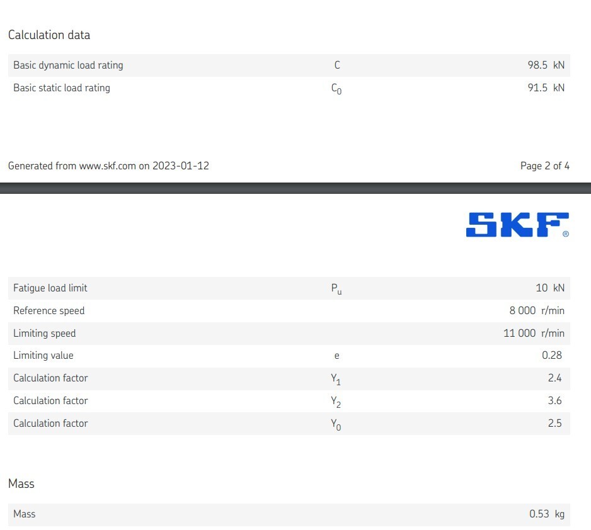Click the SKF logo
The image size is (591, 530).
tap(517, 225)
